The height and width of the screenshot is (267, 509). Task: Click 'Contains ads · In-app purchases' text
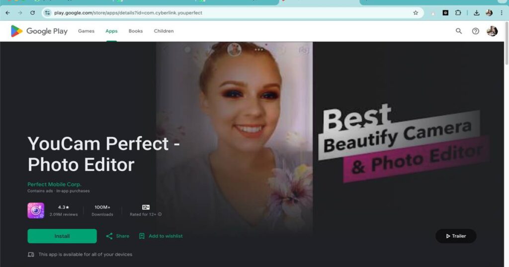click(x=59, y=191)
